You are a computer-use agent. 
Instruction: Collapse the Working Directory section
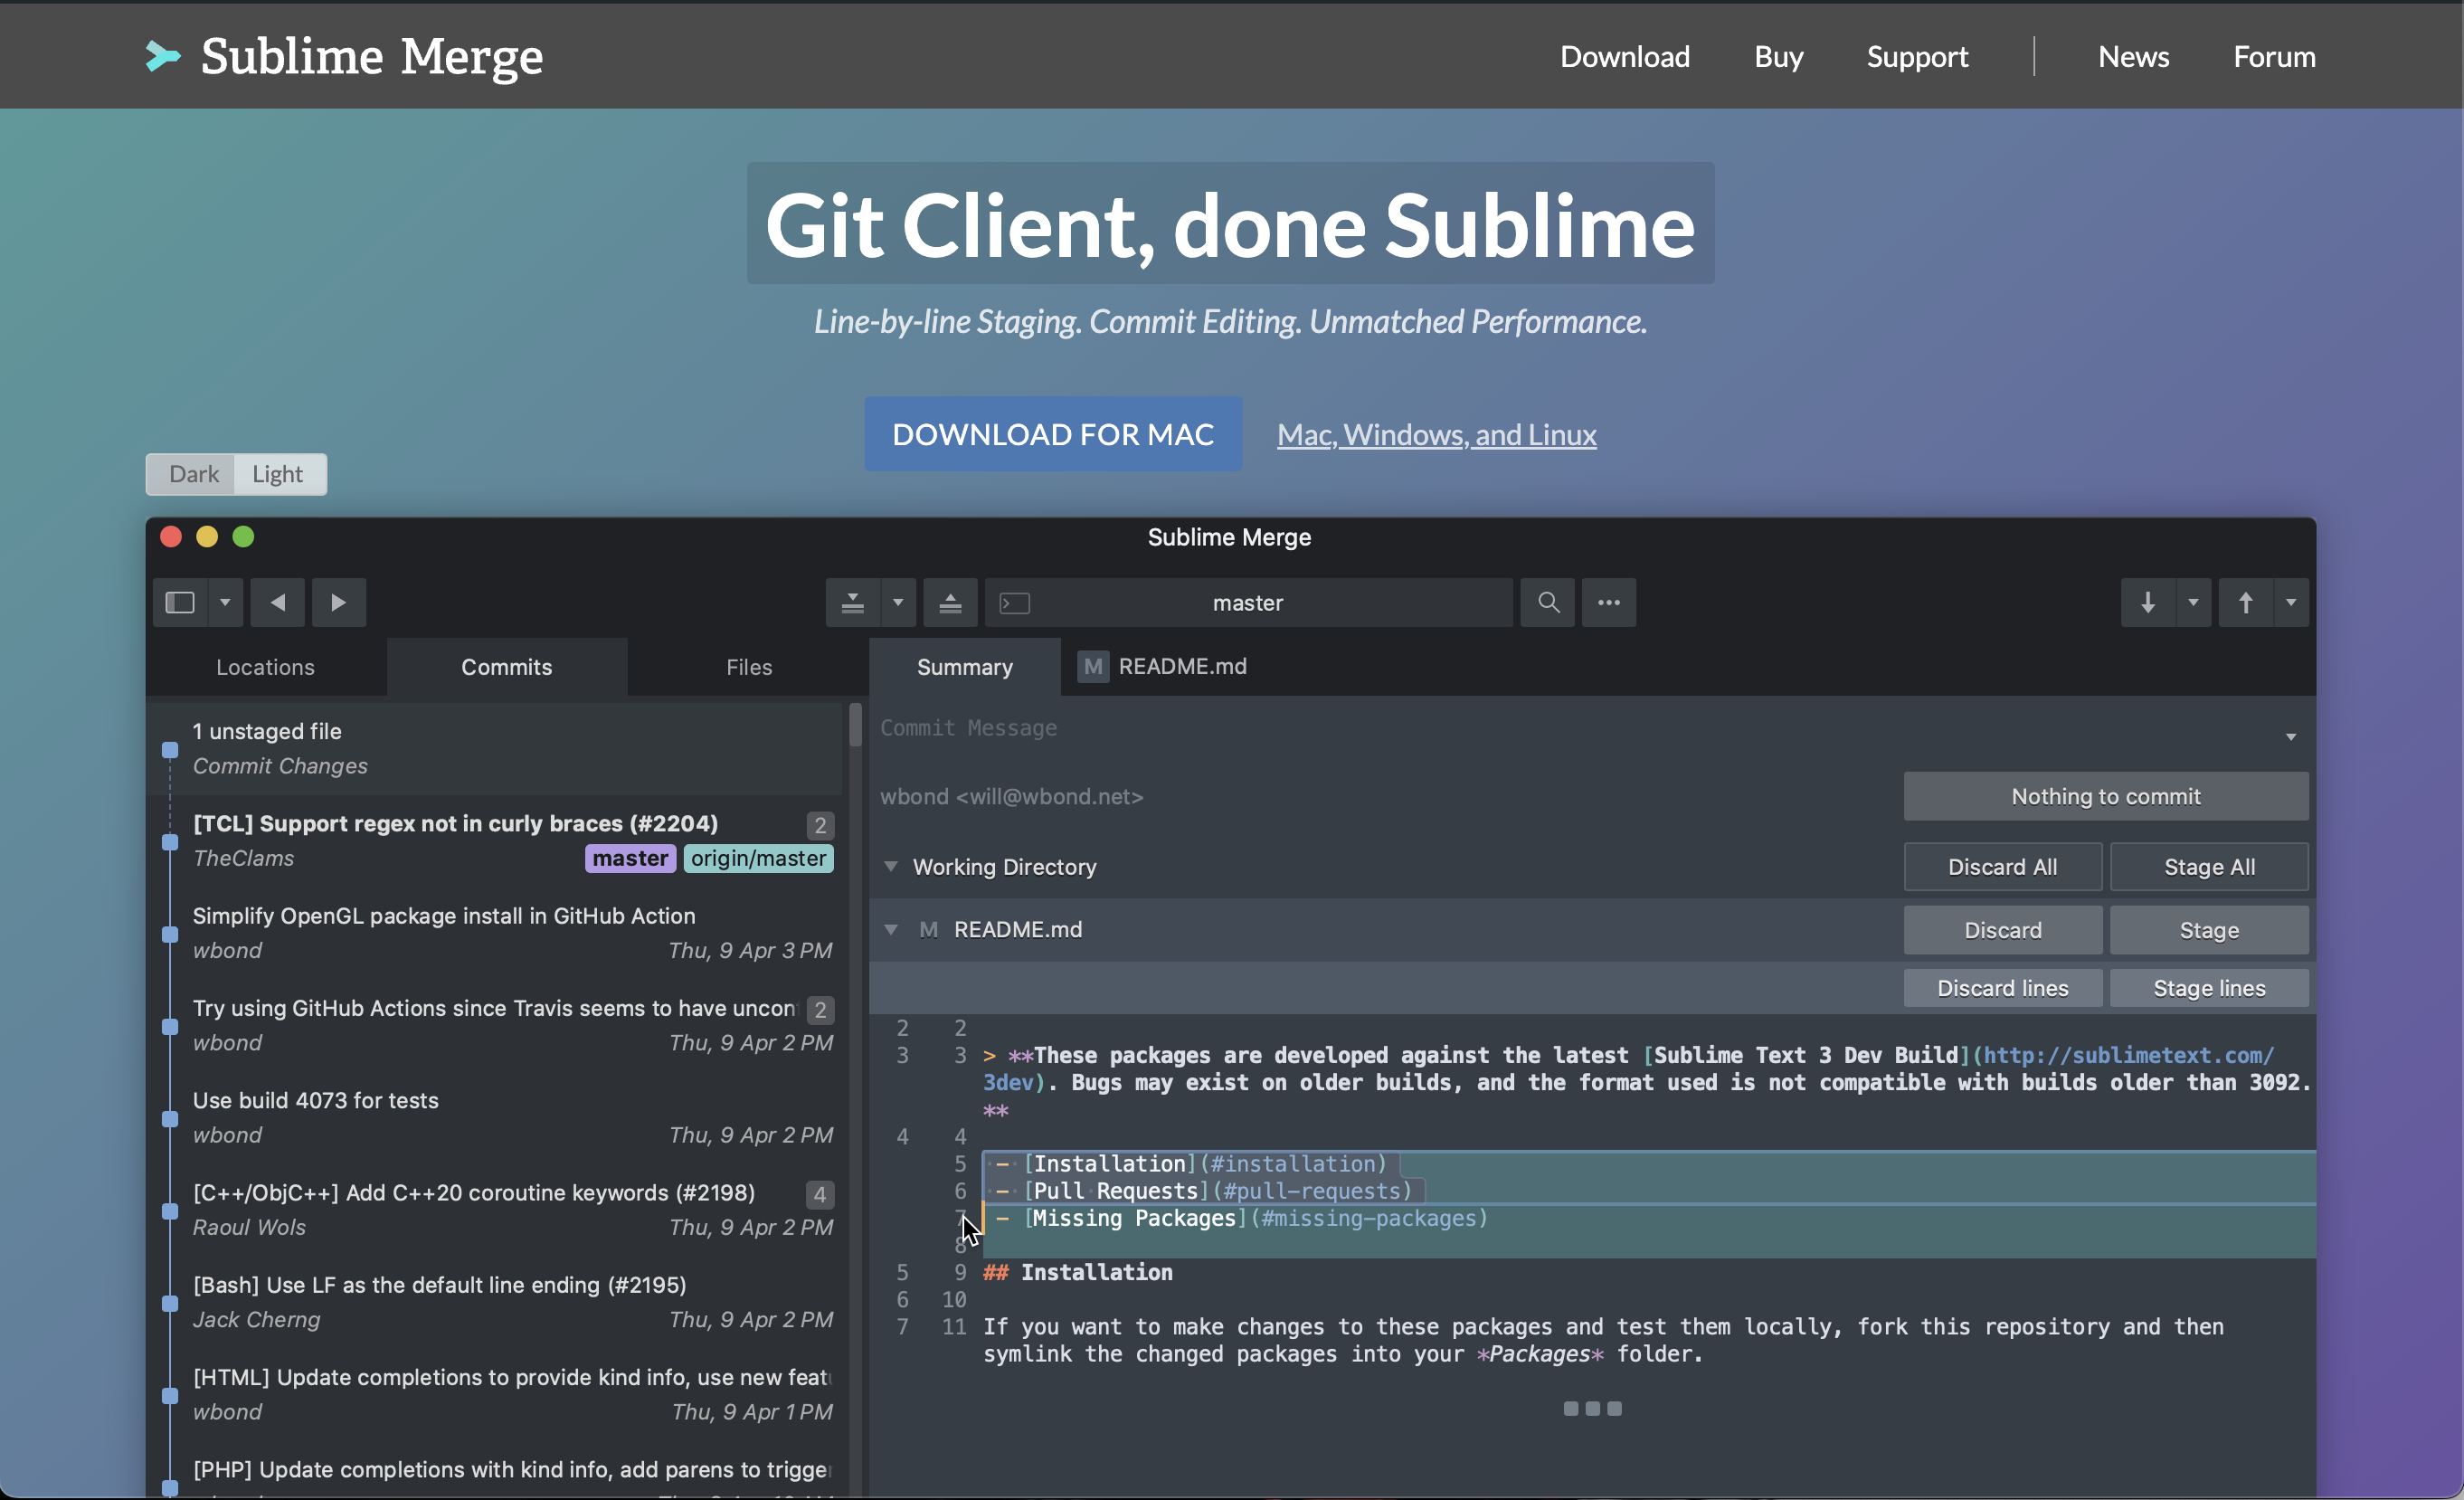pyautogui.click(x=891, y=867)
